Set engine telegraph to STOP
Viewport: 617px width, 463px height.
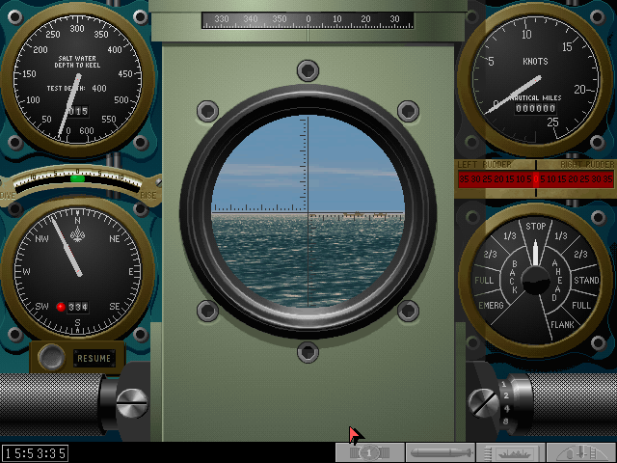[x=535, y=228]
